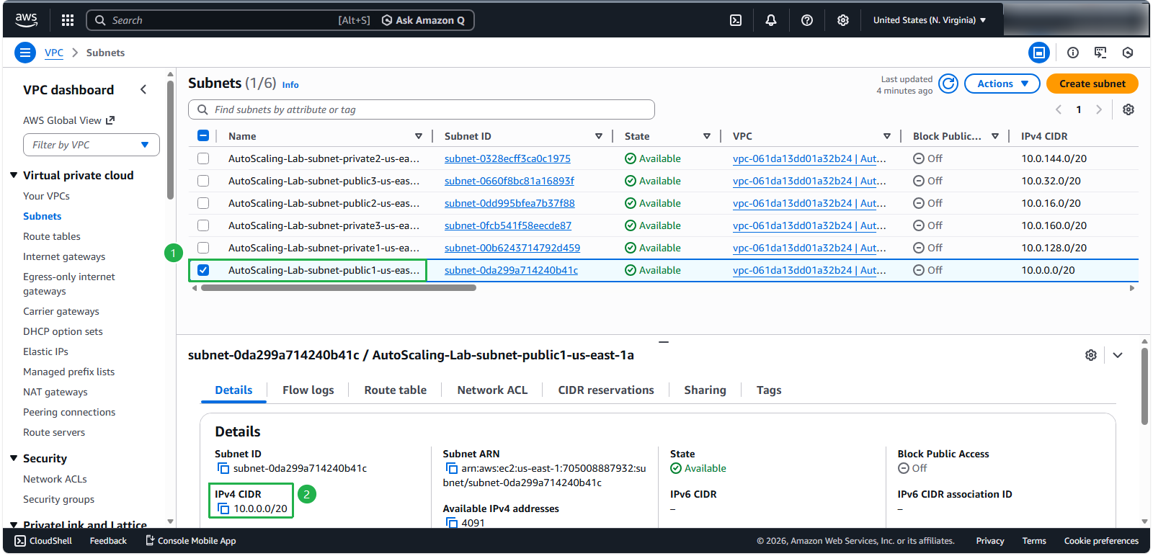Open CloudShell icon in the top bar
Screen dimensions: 1153x556
pos(736,20)
